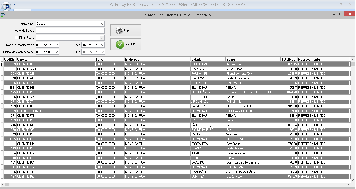Click the MARÍLIA city cell

point(208,120)
